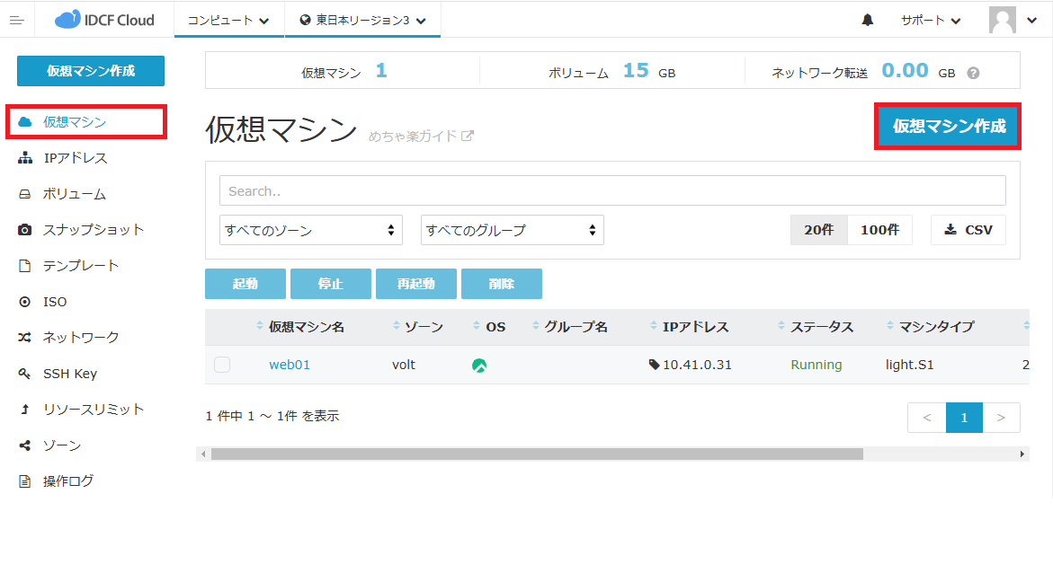
Task: Open the サポート menu
Action: [x=931, y=20]
